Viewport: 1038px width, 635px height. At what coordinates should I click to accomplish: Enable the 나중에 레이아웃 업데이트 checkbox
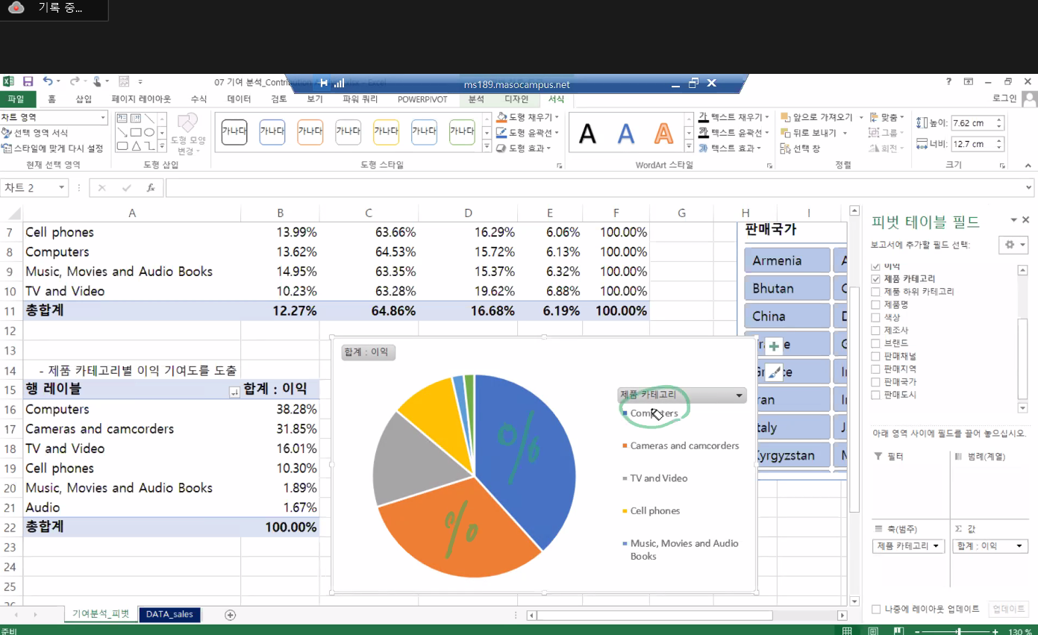pos(876,609)
